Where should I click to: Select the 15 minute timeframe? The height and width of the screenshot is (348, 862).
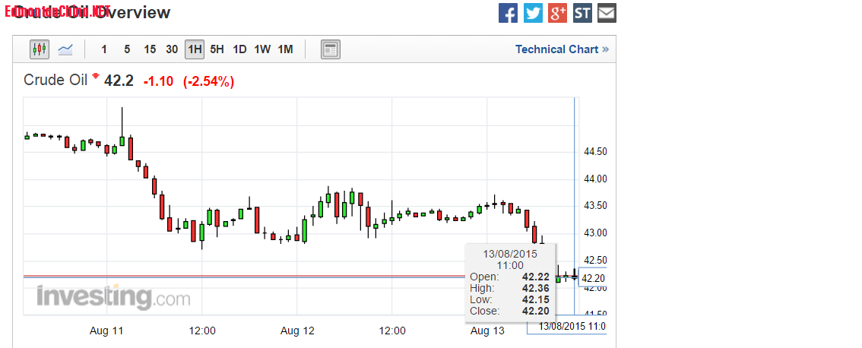(150, 49)
